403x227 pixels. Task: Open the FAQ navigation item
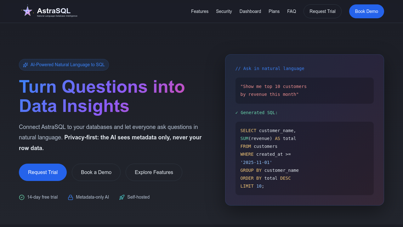pyautogui.click(x=292, y=11)
